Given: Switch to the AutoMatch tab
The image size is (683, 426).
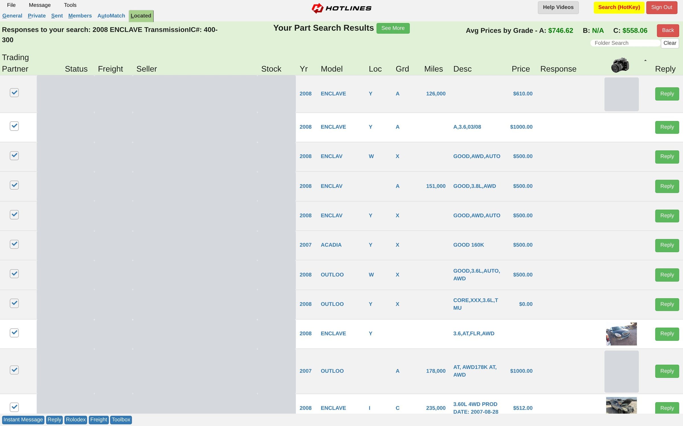Looking at the screenshot, I should 111,16.
